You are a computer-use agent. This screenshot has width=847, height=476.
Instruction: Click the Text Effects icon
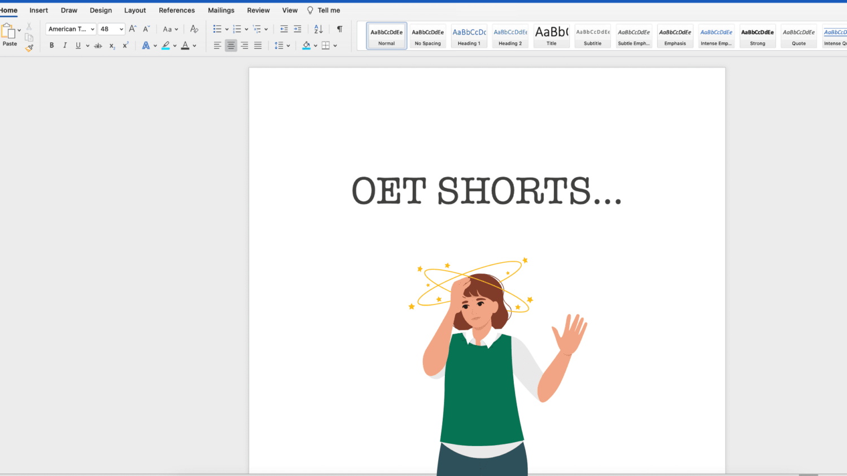tap(146, 46)
